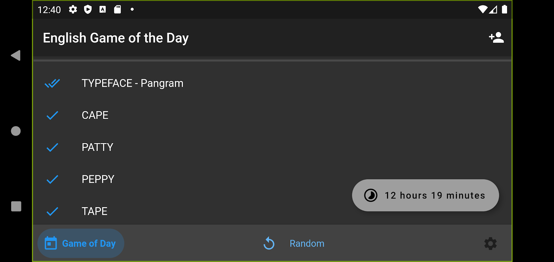Screen dimensions: 554x262
Task: Select the PEPPY word in the list
Action: (98, 179)
